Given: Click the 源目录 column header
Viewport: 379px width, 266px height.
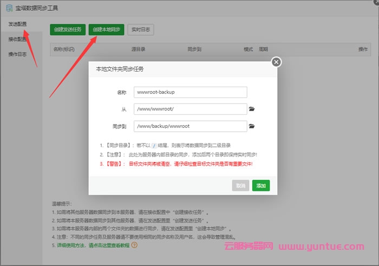Looking at the screenshot, I should [x=138, y=49].
